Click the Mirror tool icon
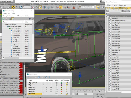Viewport: 131px width, 98px height. point(45,7)
